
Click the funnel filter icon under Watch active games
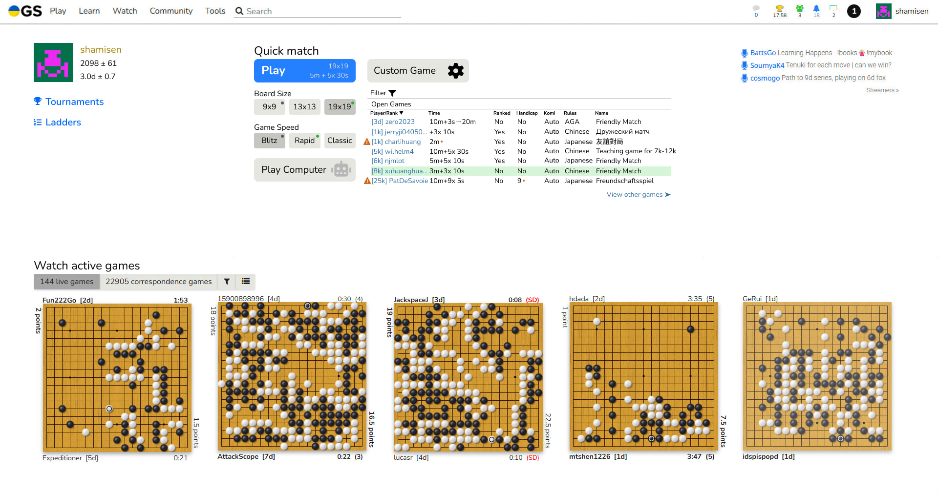[x=227, y=282]
